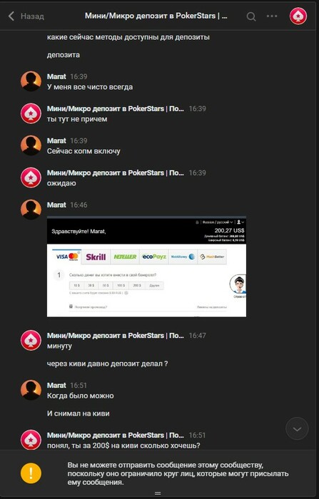
Task: Click community name above 'минуту' message
Action: 116,336
